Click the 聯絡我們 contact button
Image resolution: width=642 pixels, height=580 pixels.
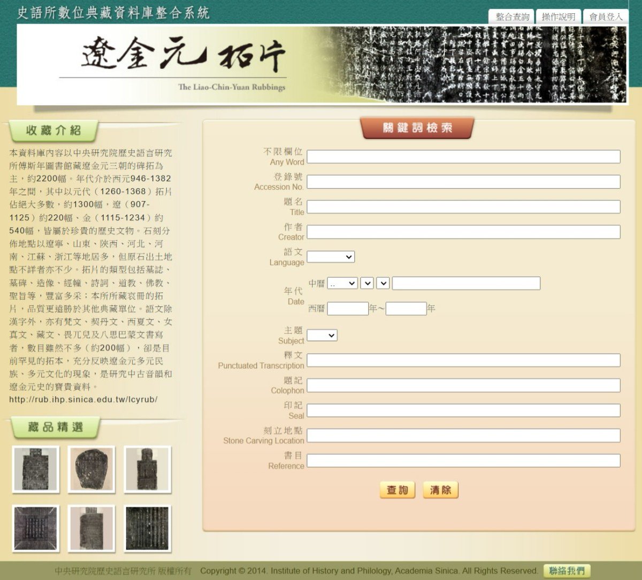567,570
